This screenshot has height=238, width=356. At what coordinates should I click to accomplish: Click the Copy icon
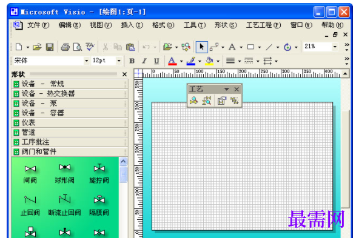click(118, 47)
